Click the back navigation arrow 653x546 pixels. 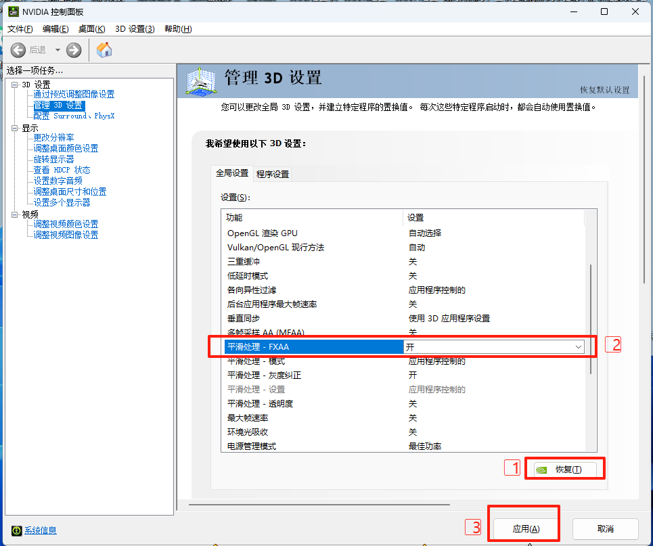[18, 49]
